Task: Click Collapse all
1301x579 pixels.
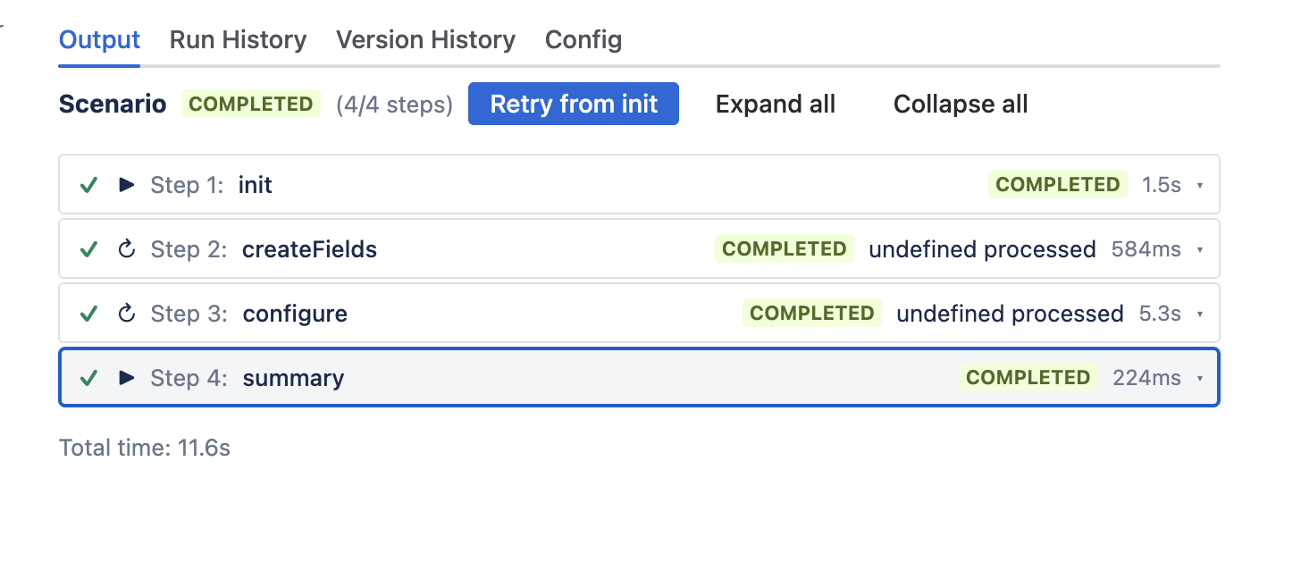Action: pyautogui.click(x=960, y=104)
